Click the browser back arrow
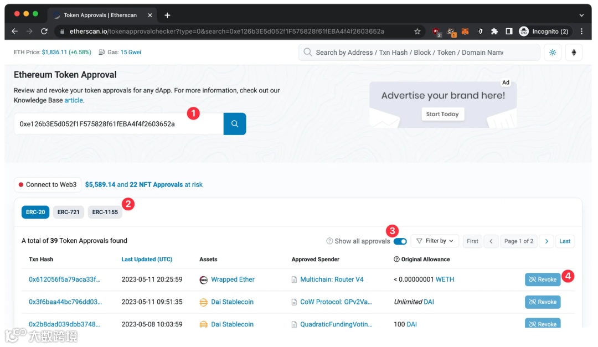This screenshot has width=598, height=347. click(14, 31)
